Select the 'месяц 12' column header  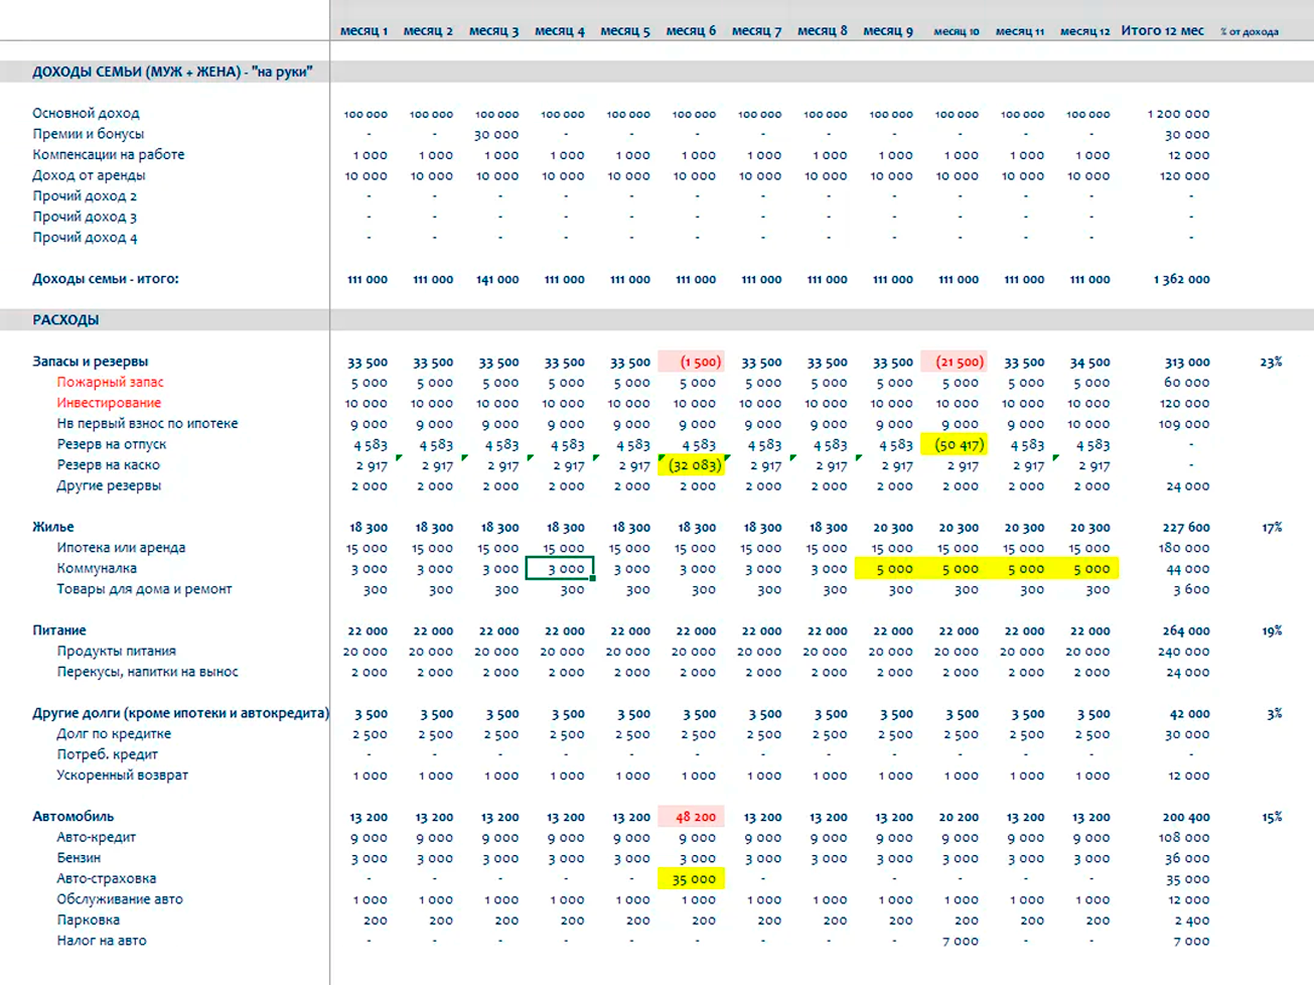(1085, 32)
